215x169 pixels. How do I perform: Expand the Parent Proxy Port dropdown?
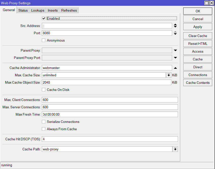(x=175, y=57)
